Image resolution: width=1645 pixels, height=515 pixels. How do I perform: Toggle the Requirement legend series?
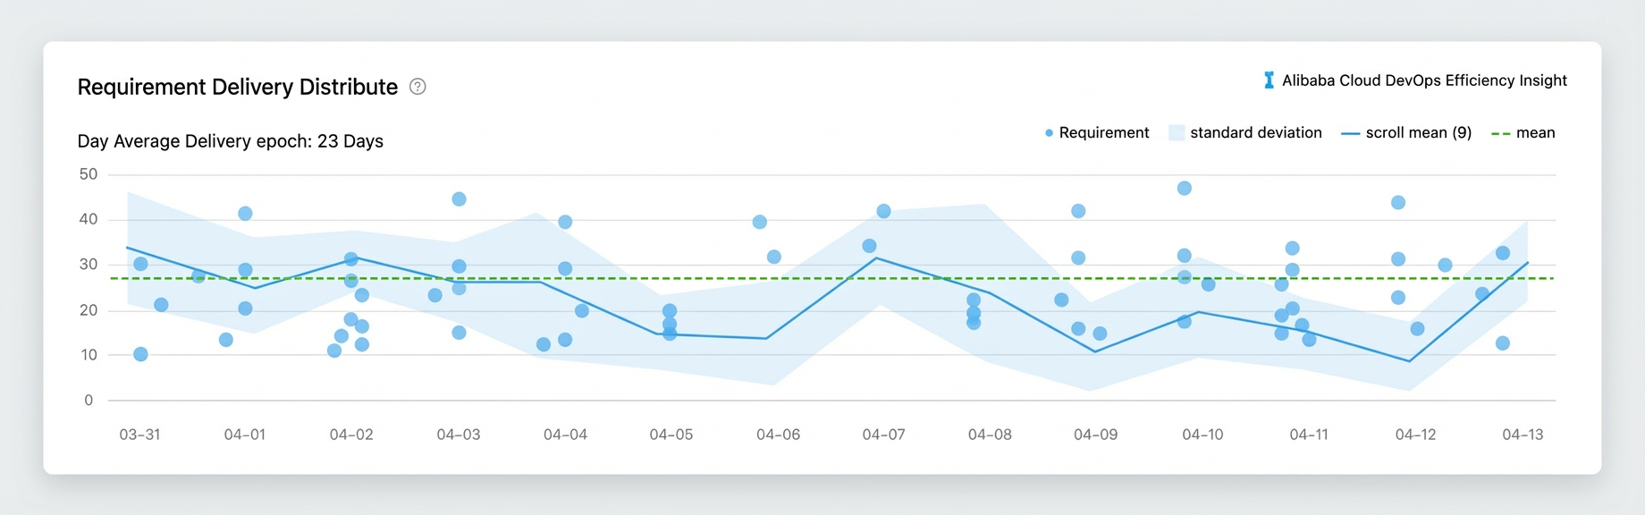(1097, 133)
